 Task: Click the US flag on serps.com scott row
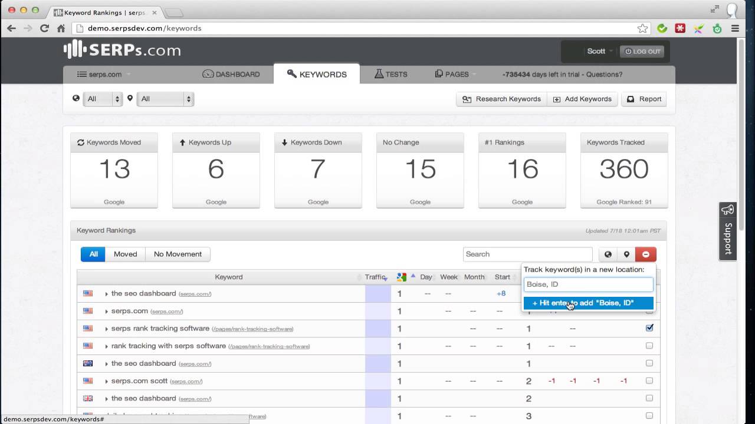(88, 381)
